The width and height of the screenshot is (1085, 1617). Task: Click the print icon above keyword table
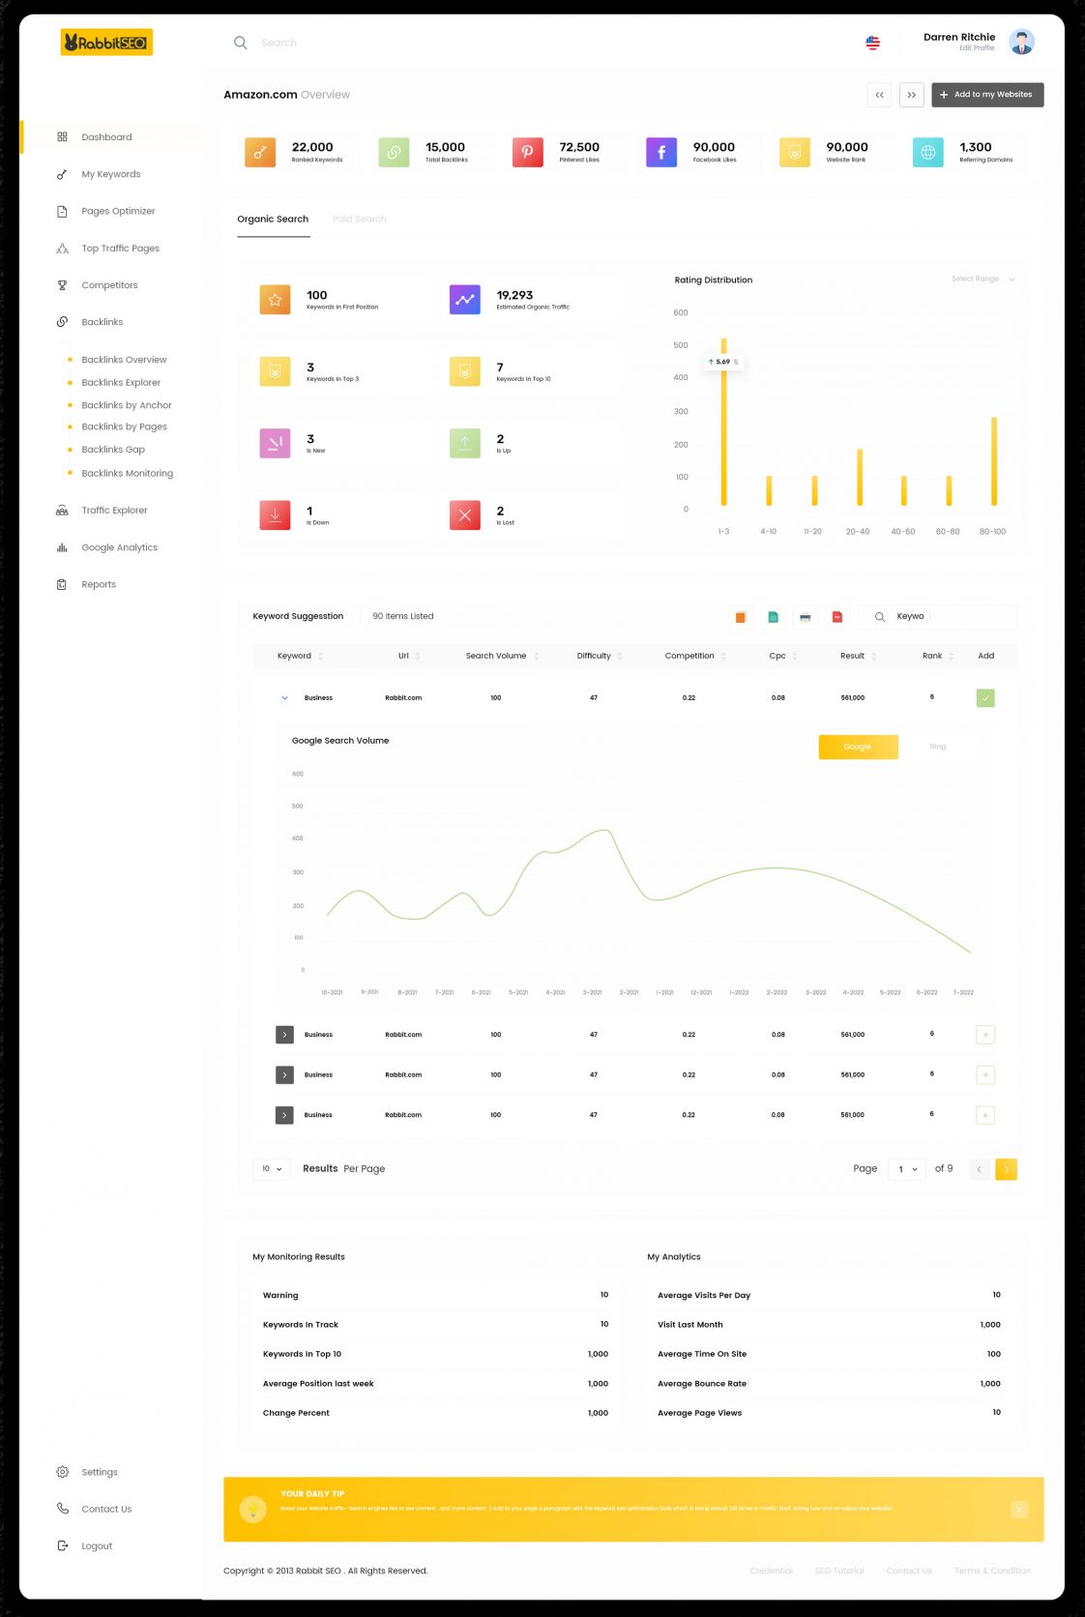click(x=805, y=617)
